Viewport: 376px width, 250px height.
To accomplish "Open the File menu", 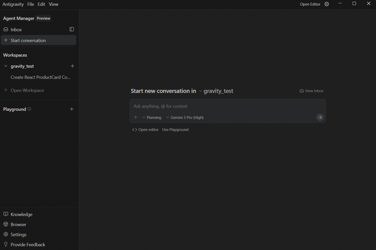I will 30,4.
